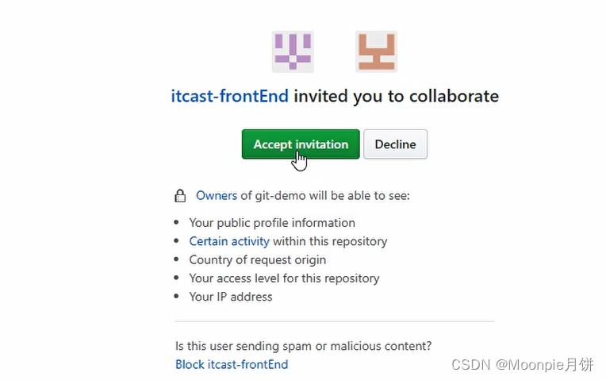Open the Owners link
This screenshot has width=606, height=380.
[x=217, y=196]
